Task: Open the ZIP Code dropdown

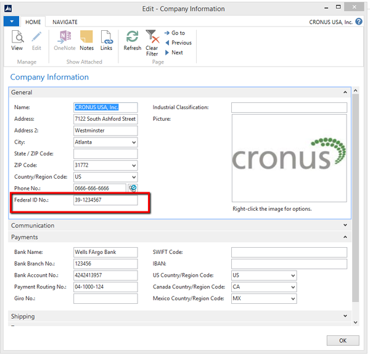Action: pos(134,165)
